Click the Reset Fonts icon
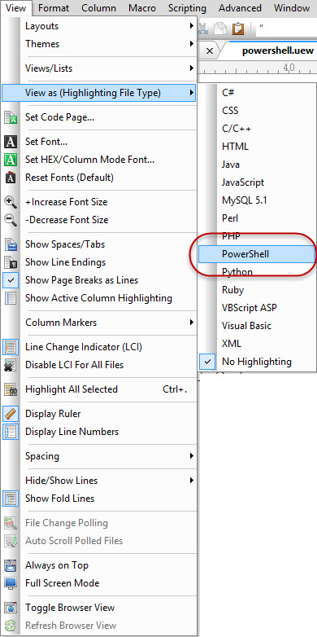 coord(10,178)
